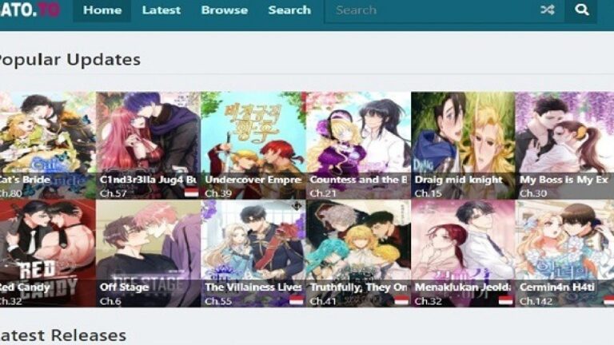This screenshot has width=614, height=345.
Task: Open the Browse menu
Action: 225,10
